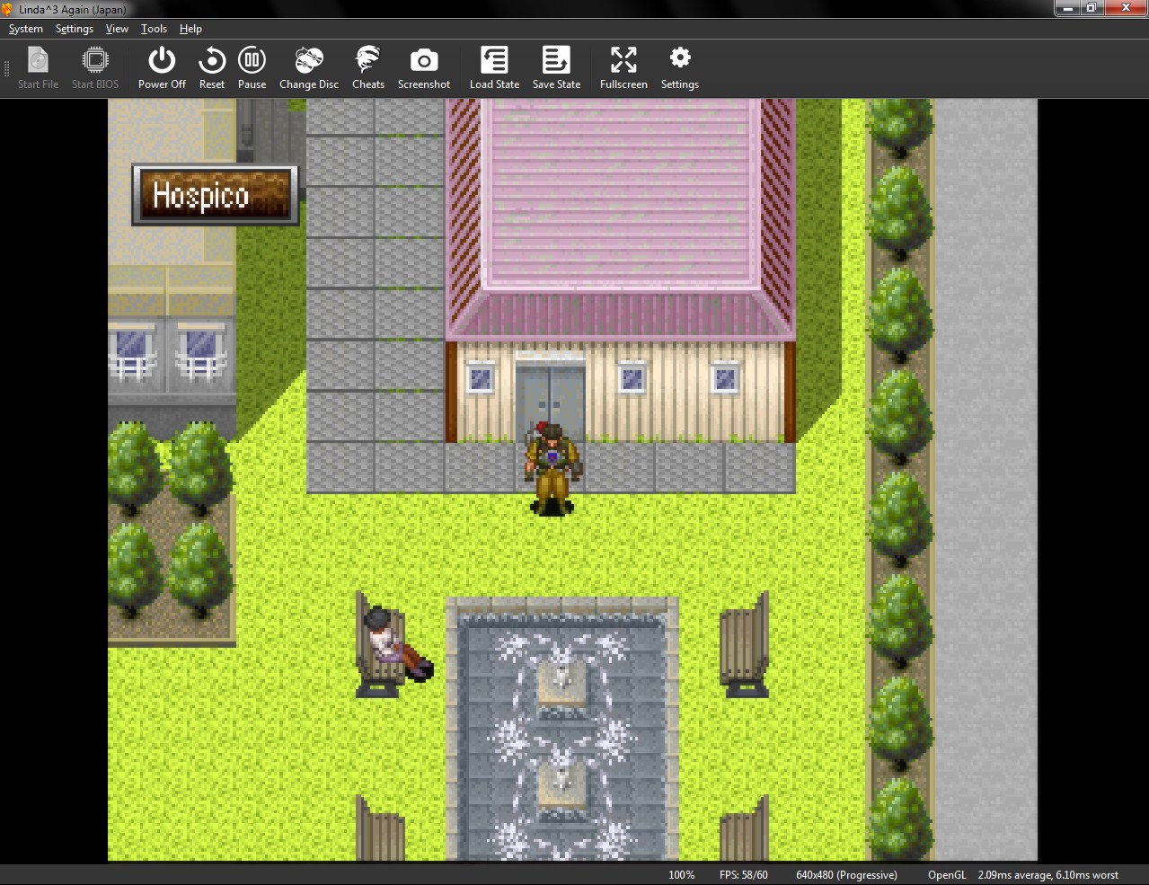Open the Save State menu

point(556,68)
